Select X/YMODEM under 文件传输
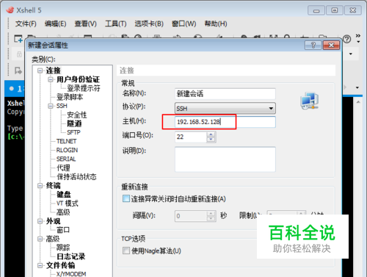 pyautogui.click(x=71, y=274)
